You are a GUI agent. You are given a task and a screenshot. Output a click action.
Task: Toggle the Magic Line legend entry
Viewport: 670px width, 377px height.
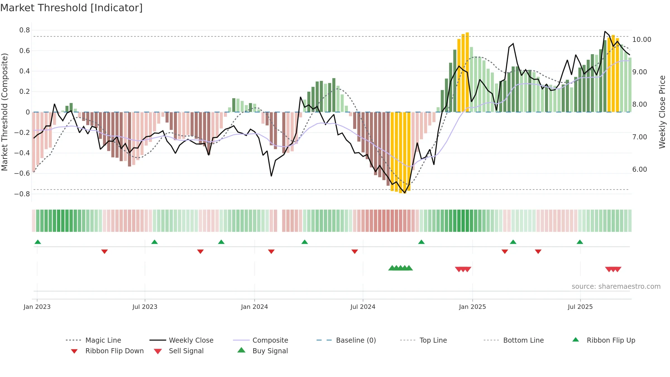[94, 340]
